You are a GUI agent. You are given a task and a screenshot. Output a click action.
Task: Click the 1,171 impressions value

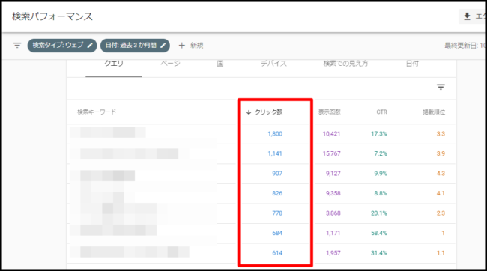click(333, 233)
